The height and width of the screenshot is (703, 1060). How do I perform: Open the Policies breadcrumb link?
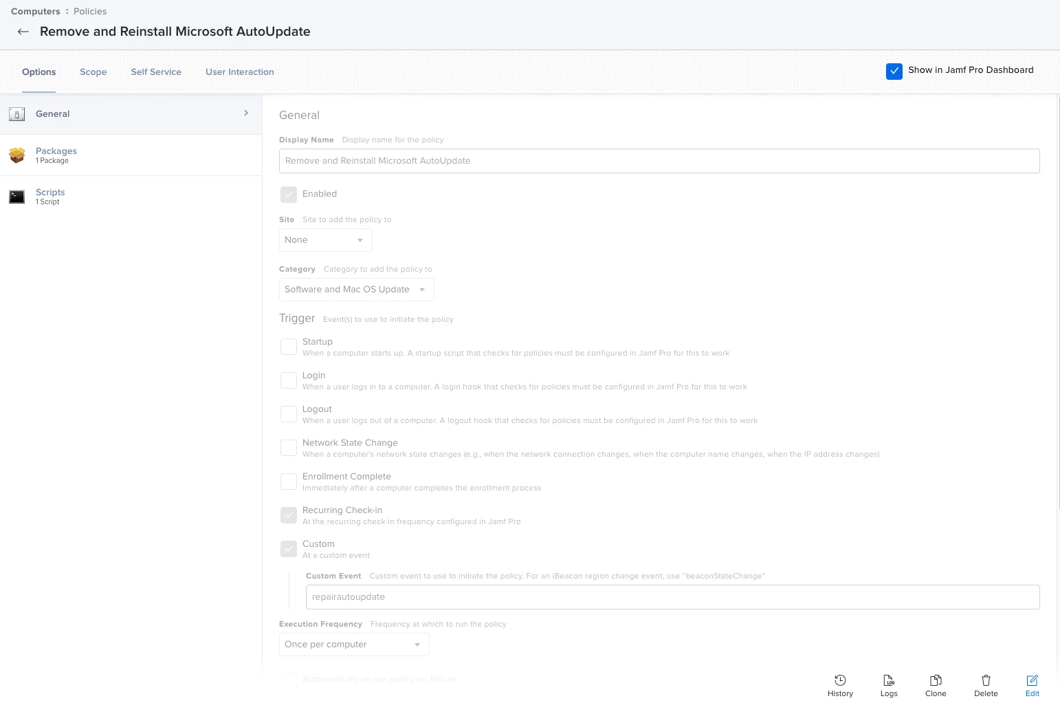pos(90,12)
